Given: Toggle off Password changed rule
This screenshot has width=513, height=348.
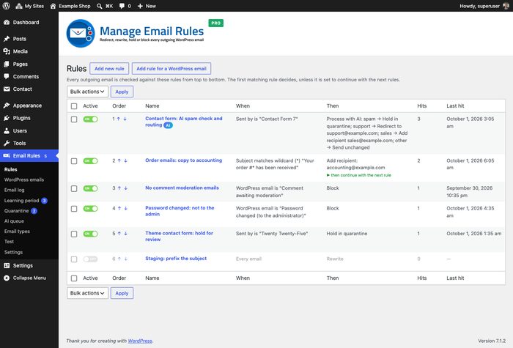Looking at the screenshot, I should (90, 209).
